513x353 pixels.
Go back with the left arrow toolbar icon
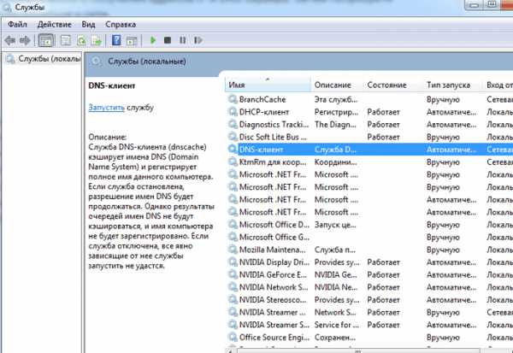(9, 40)
